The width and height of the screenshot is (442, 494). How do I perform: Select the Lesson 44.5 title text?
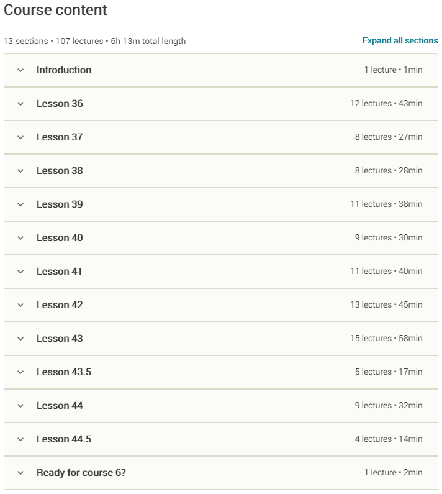64,439
